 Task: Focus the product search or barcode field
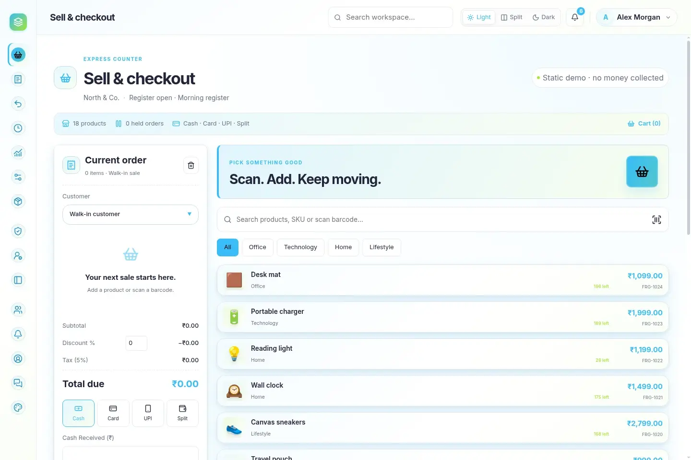(443, 219)
